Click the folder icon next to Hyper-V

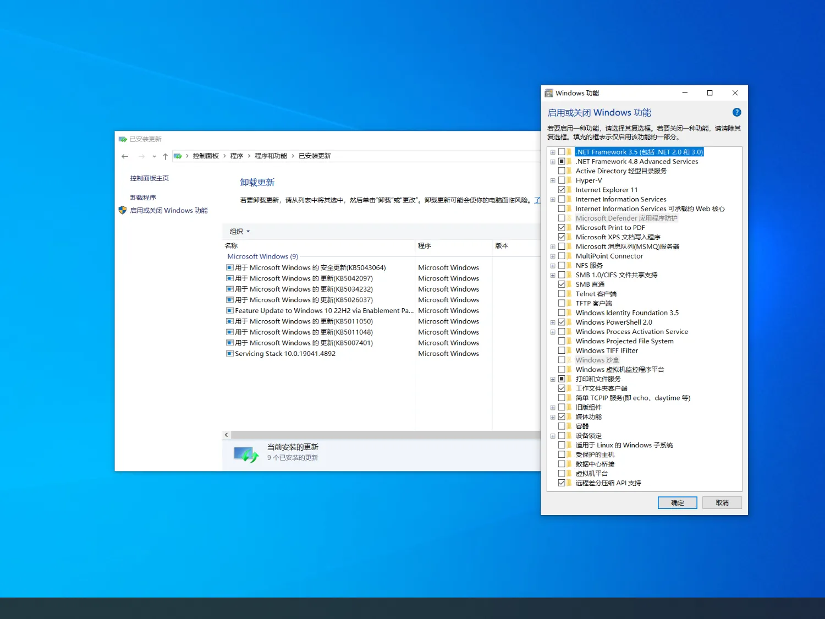pos(568,180)
